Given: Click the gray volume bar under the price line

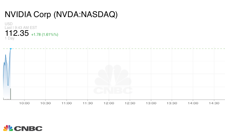Looking at the screenshot, I should click(x=11, y=94).
